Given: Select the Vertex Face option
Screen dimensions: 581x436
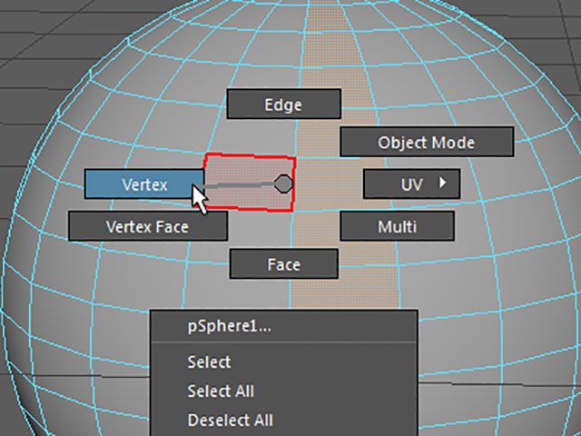Looking at the screenshot, I should 148,226.
